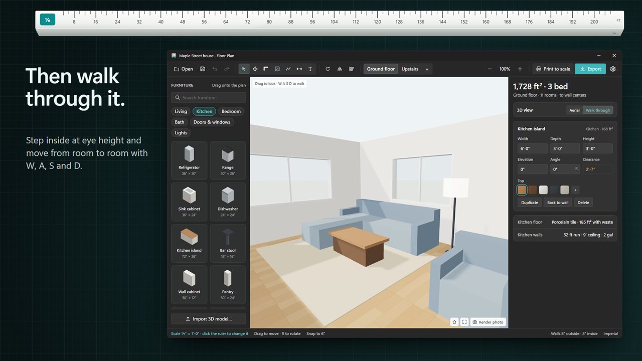Pick the light oak top swatch
This screenshot has width=642, height=361.
tap(522, 190)
